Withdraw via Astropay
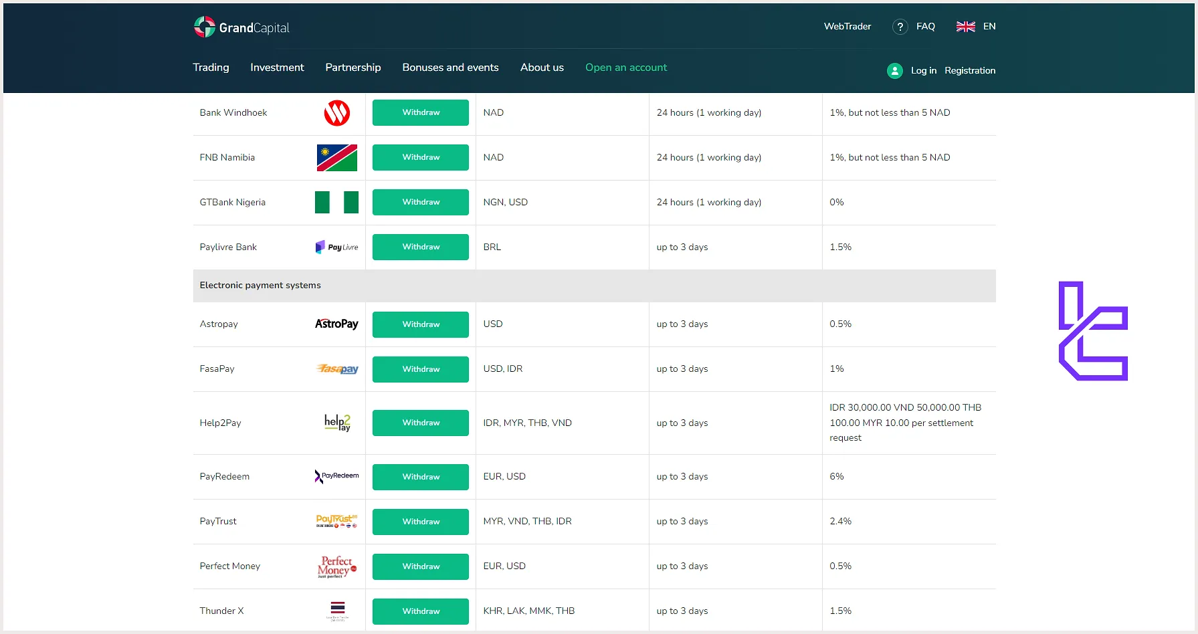This screenshot has width=1198, height=634. click(x=421, y=324)
